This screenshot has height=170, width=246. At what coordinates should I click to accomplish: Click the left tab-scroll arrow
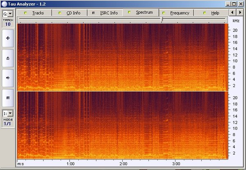[x=232, y=12]
